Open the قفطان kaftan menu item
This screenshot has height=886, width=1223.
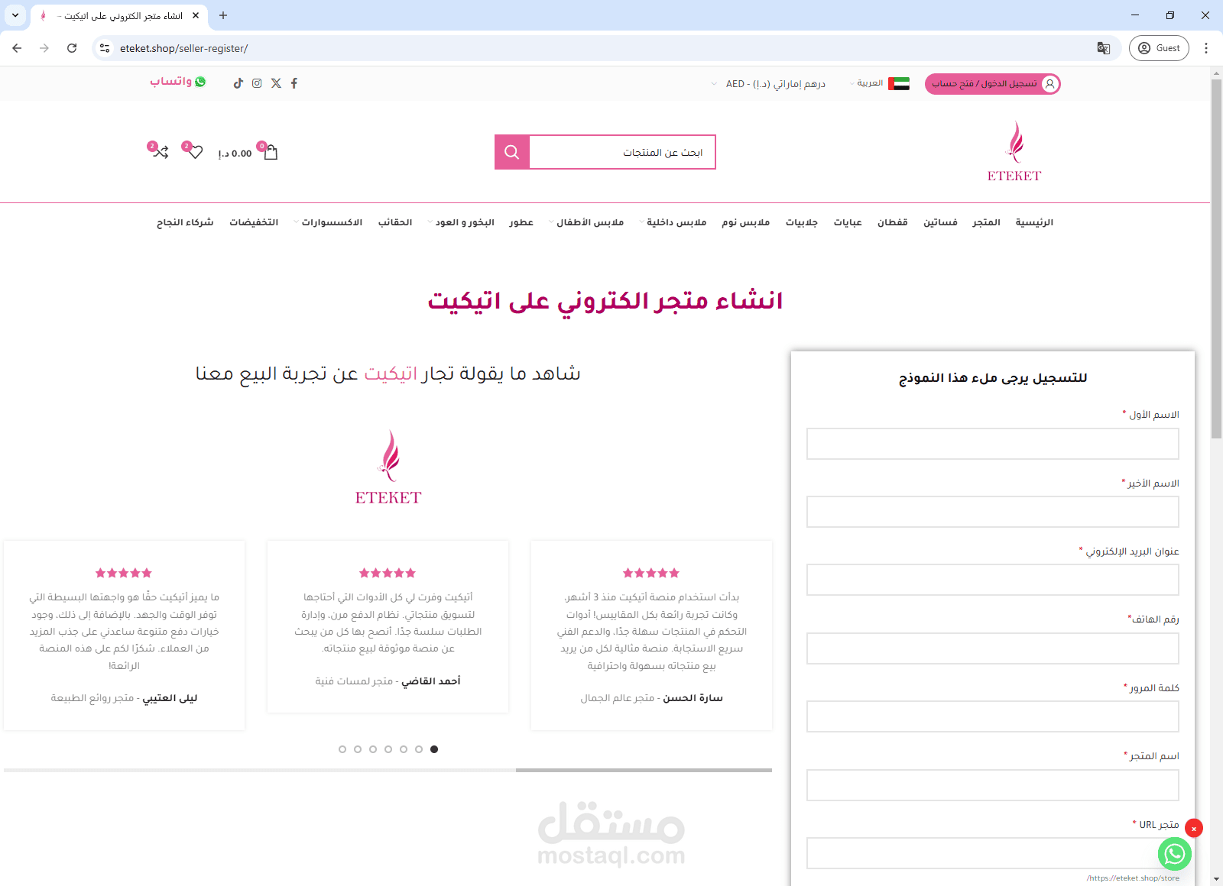[x=892, y=222]
